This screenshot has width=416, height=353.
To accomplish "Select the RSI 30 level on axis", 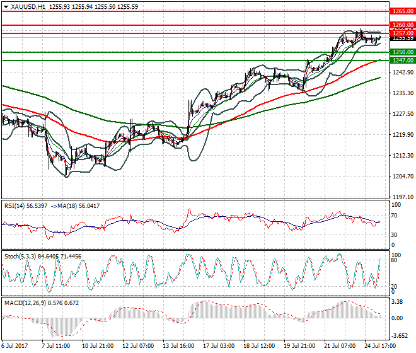I will coord(395,235).
